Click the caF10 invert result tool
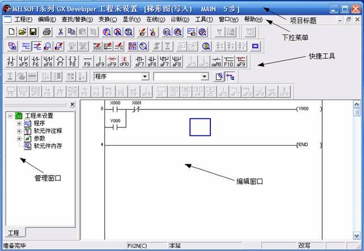This screenshot has height=251, width=364. [x=216, y=61]
